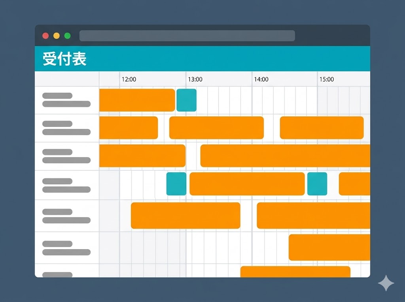Select the 12:00 column header
The image size is (405, 302).
tap(129, 79)
